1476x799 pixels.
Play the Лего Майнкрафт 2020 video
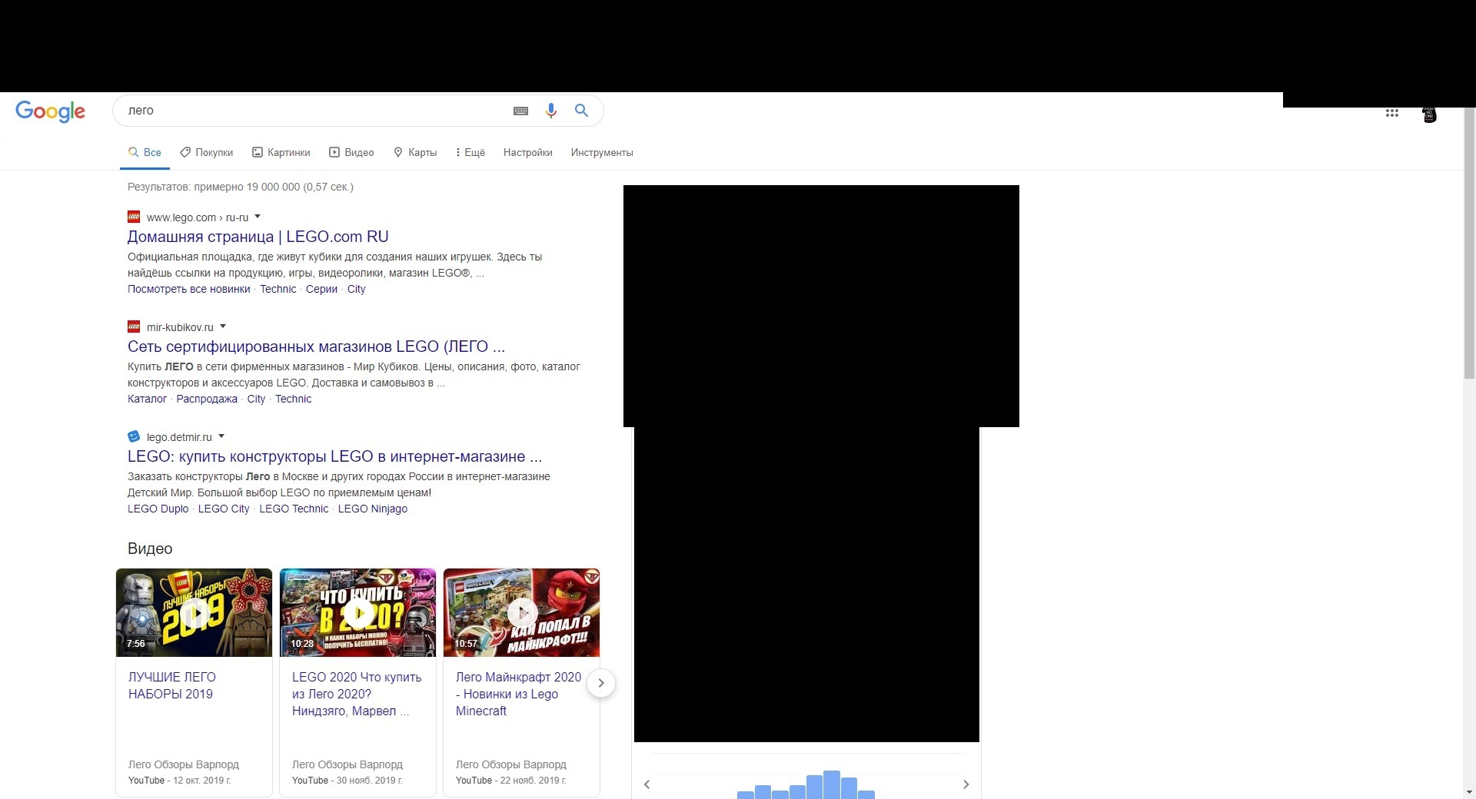coord(522,612)
